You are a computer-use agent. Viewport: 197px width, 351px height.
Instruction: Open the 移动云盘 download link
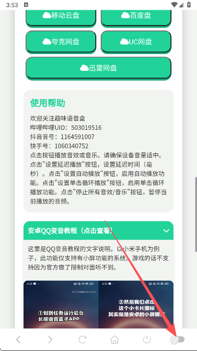click(x=61, y=17)
